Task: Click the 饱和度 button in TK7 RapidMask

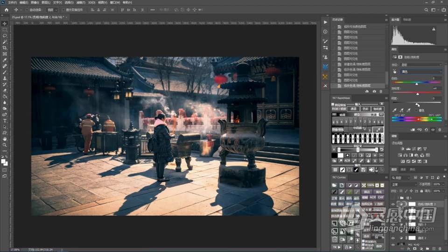Action: pyautogui.click(x=378, y=109)
